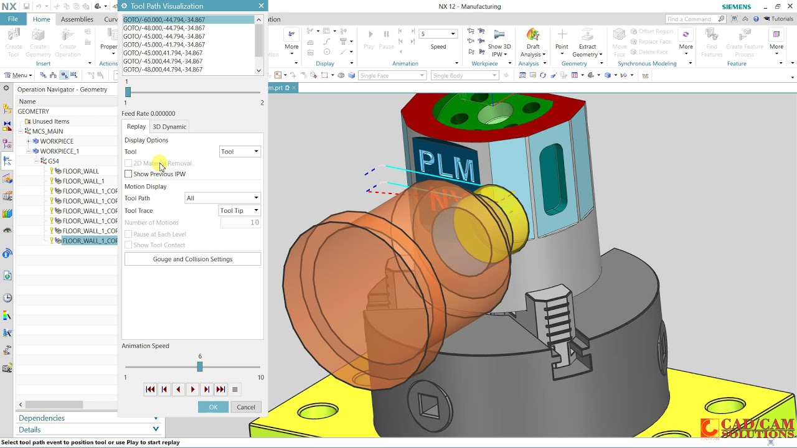Open navigator settings gear icon
This screenshot has height=448, width=797.
coord(7,90)
